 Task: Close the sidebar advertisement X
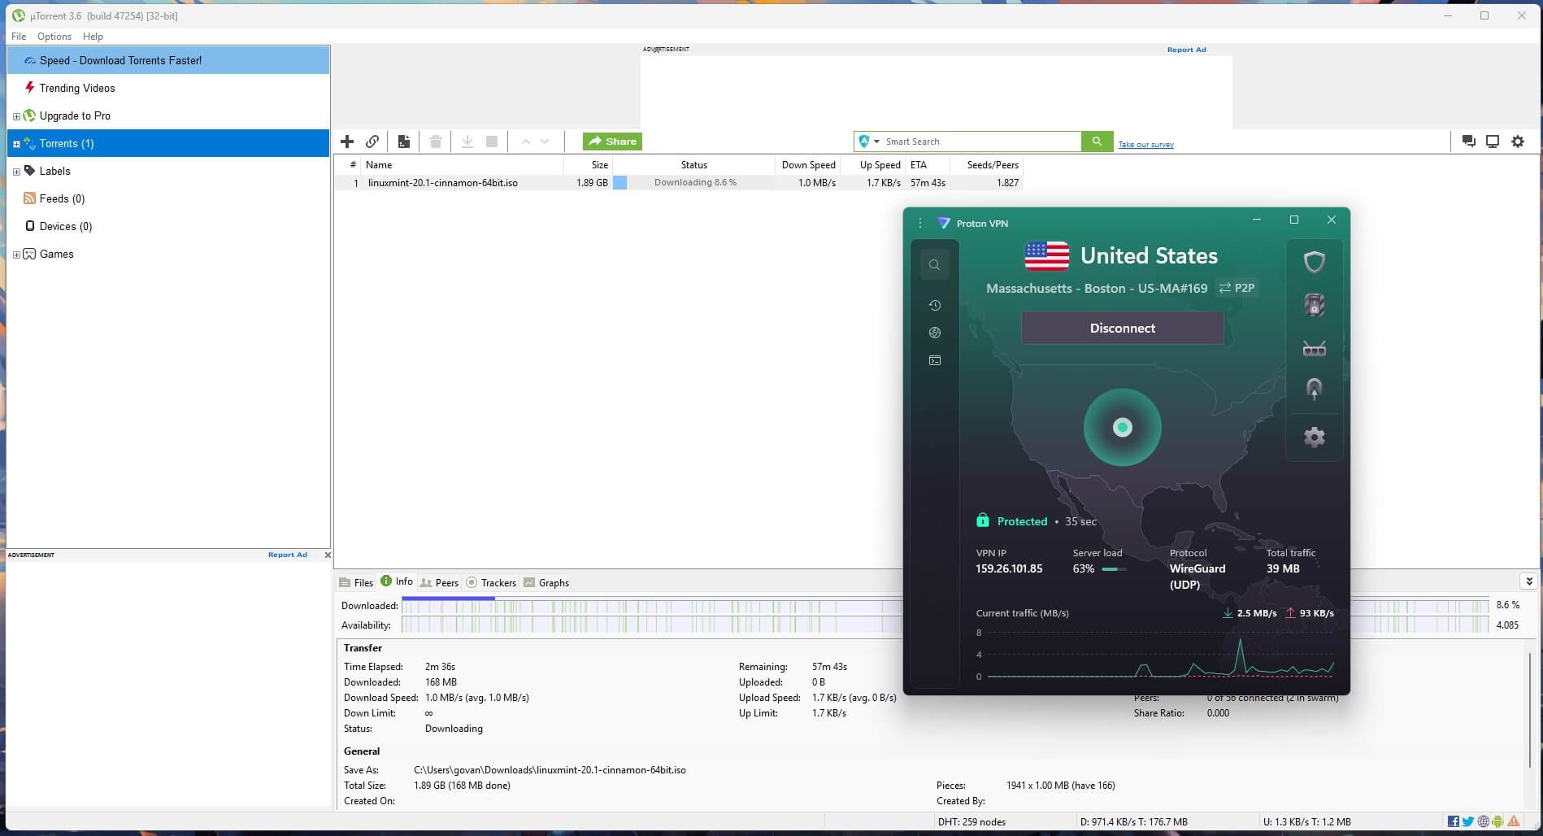[x=328, y=555]
